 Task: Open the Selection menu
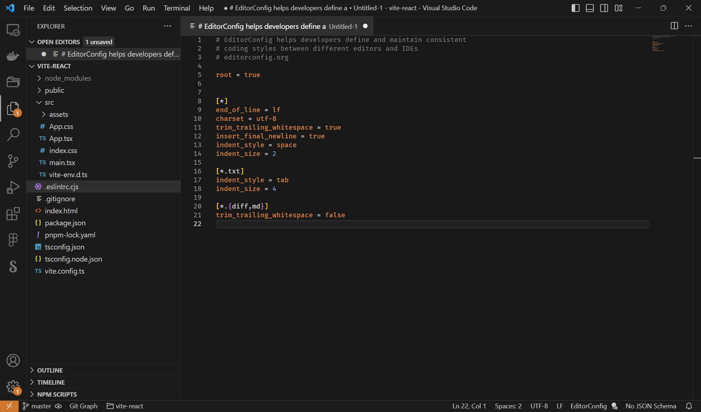click(78, 8)
